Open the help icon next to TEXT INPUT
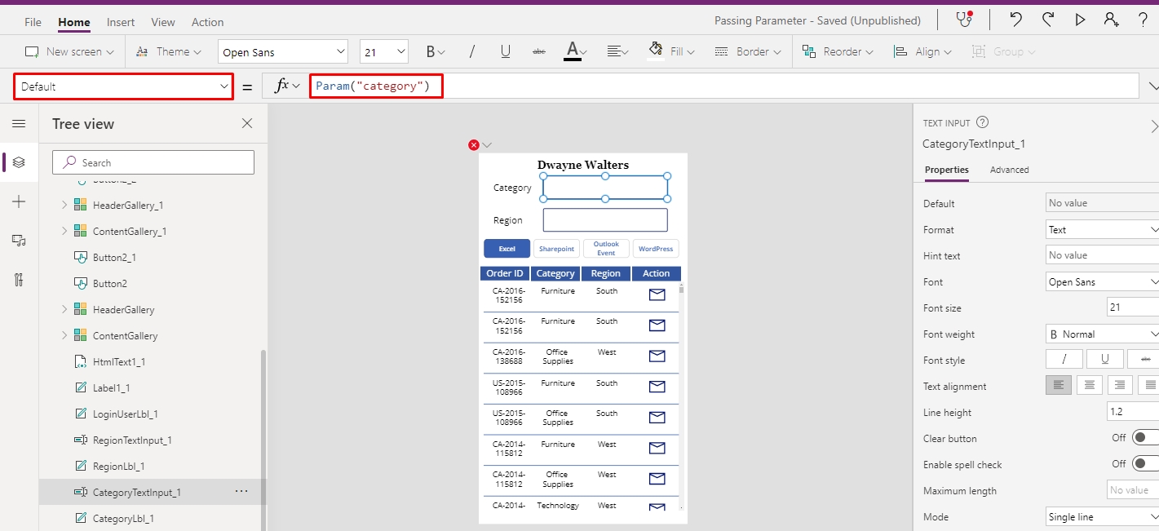1159x531 pixels. [983, 122]
